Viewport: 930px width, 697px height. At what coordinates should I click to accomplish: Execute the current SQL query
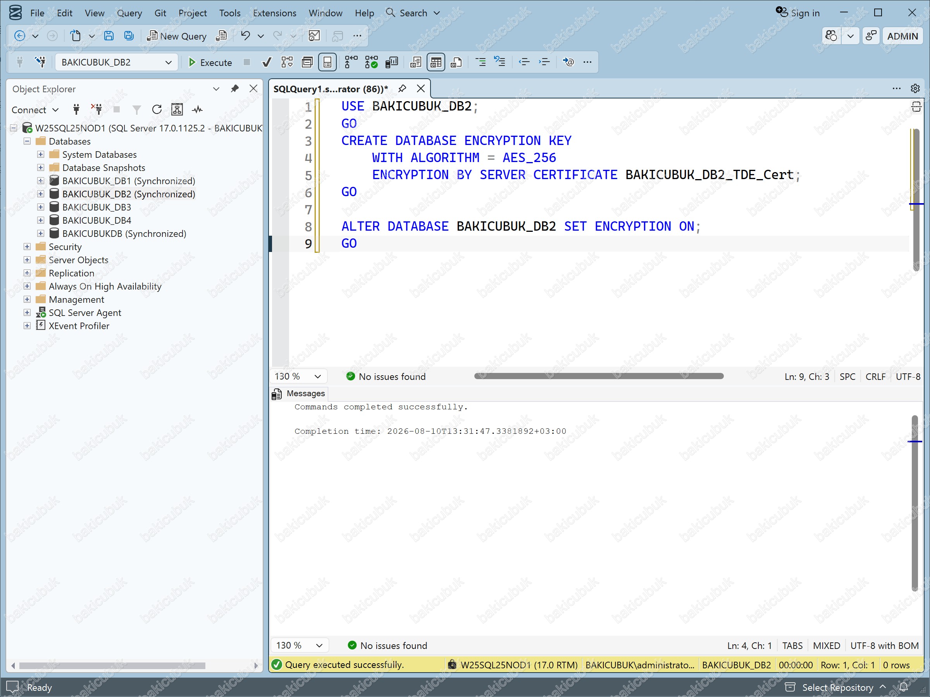210,62
